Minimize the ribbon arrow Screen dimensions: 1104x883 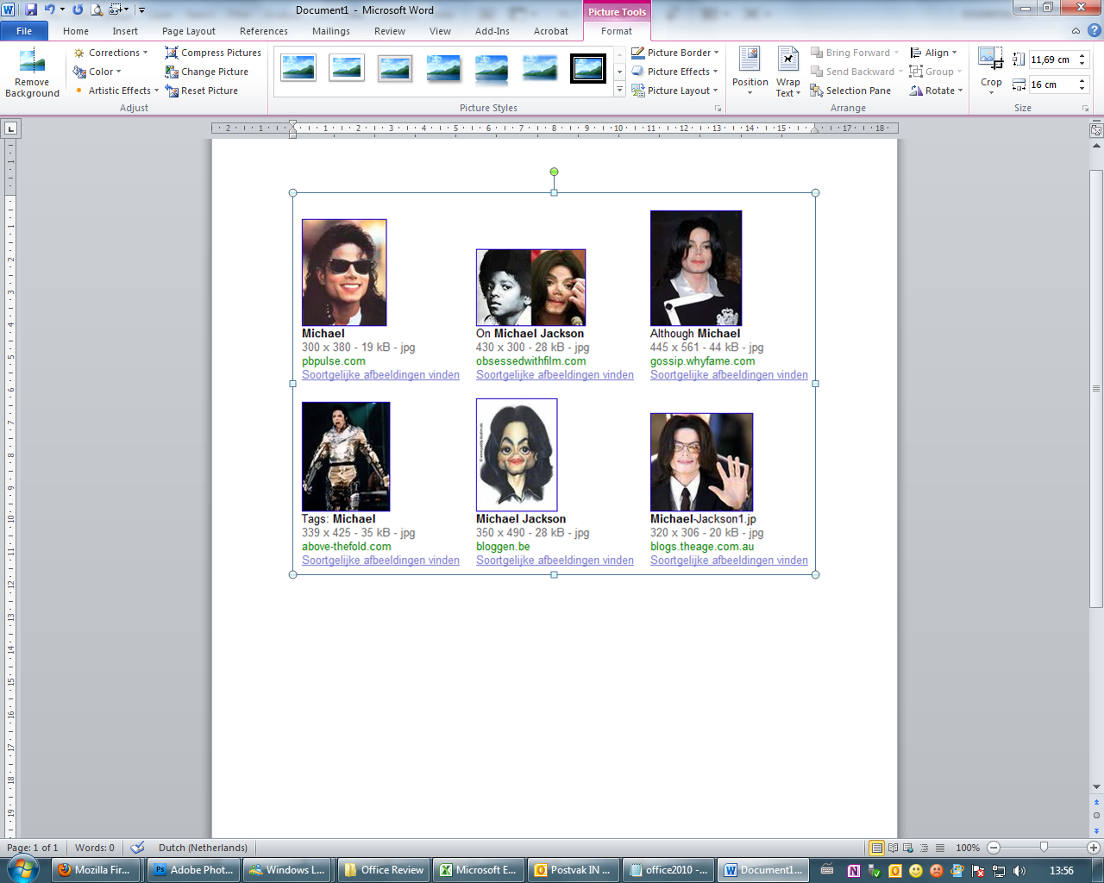(x=1076, y=31)
